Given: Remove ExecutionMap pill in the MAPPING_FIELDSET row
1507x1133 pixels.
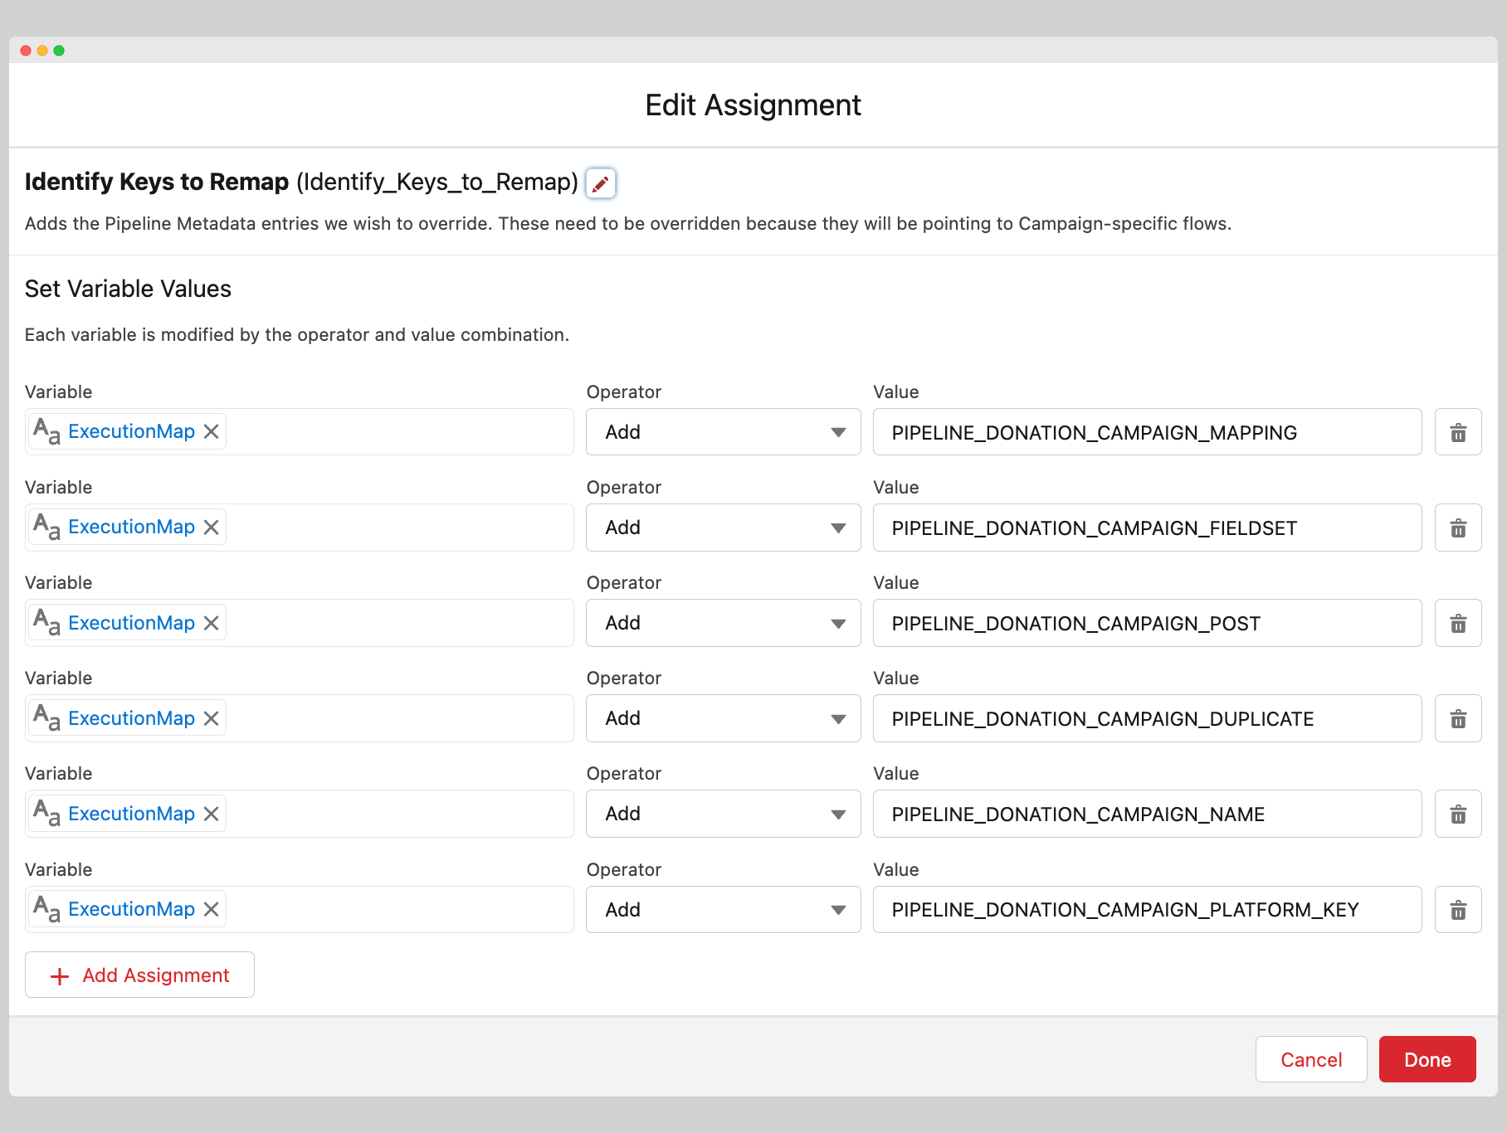Looking at the screenshot, I should [212, 528].
